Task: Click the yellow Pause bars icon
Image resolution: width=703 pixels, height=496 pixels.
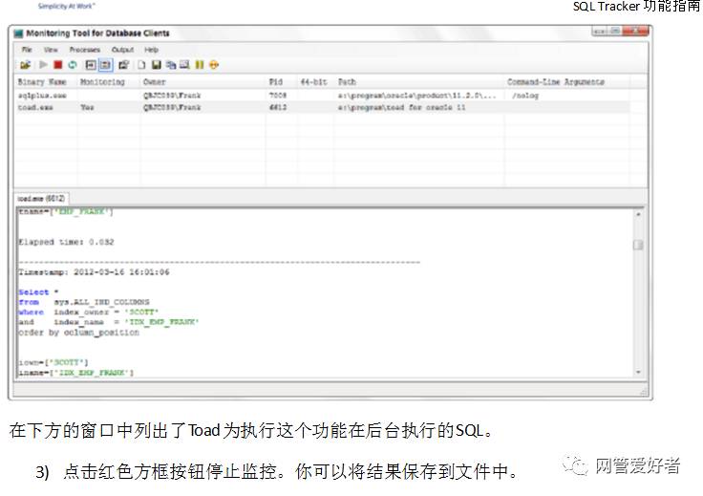Action: (x=200, y=65)
